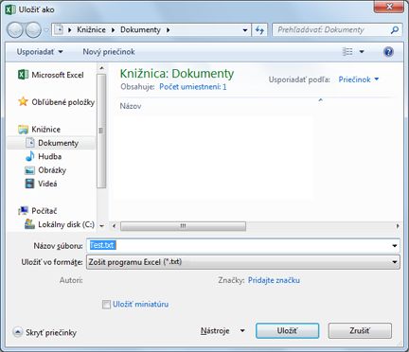Screen dimensions: 409x352
Task: Collapse folders with Skryť priečinky
Action: [44, 332]
